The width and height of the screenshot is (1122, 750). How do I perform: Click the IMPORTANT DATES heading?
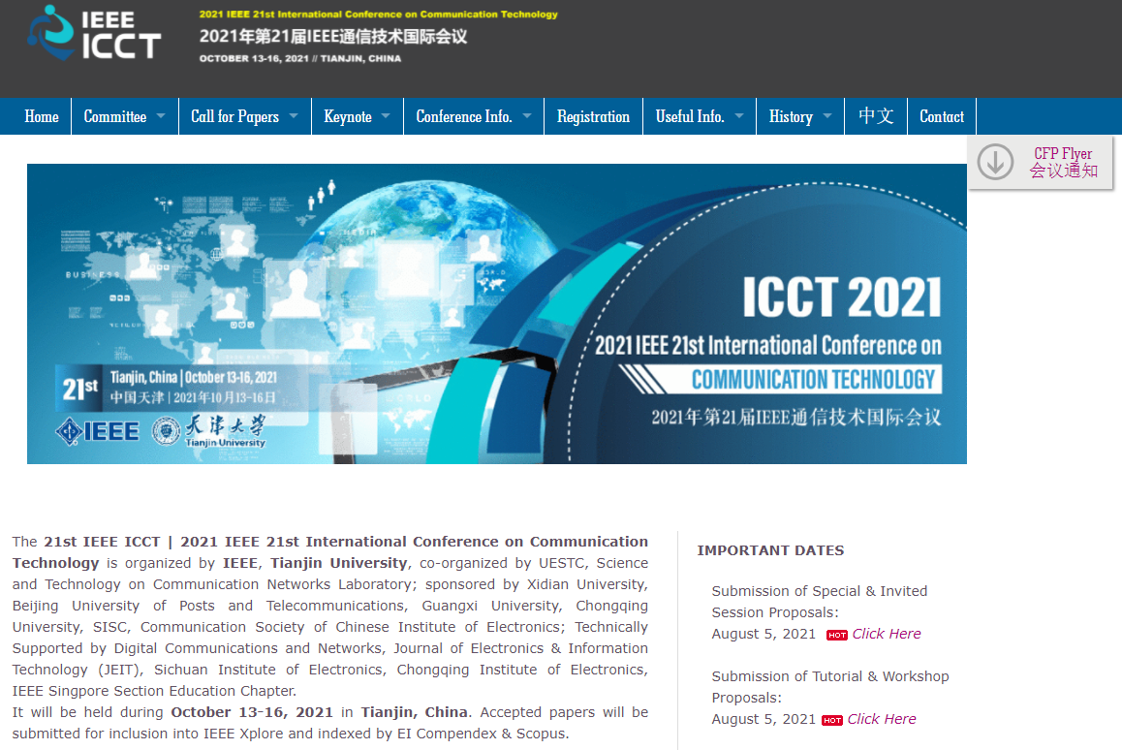point(770,550)
